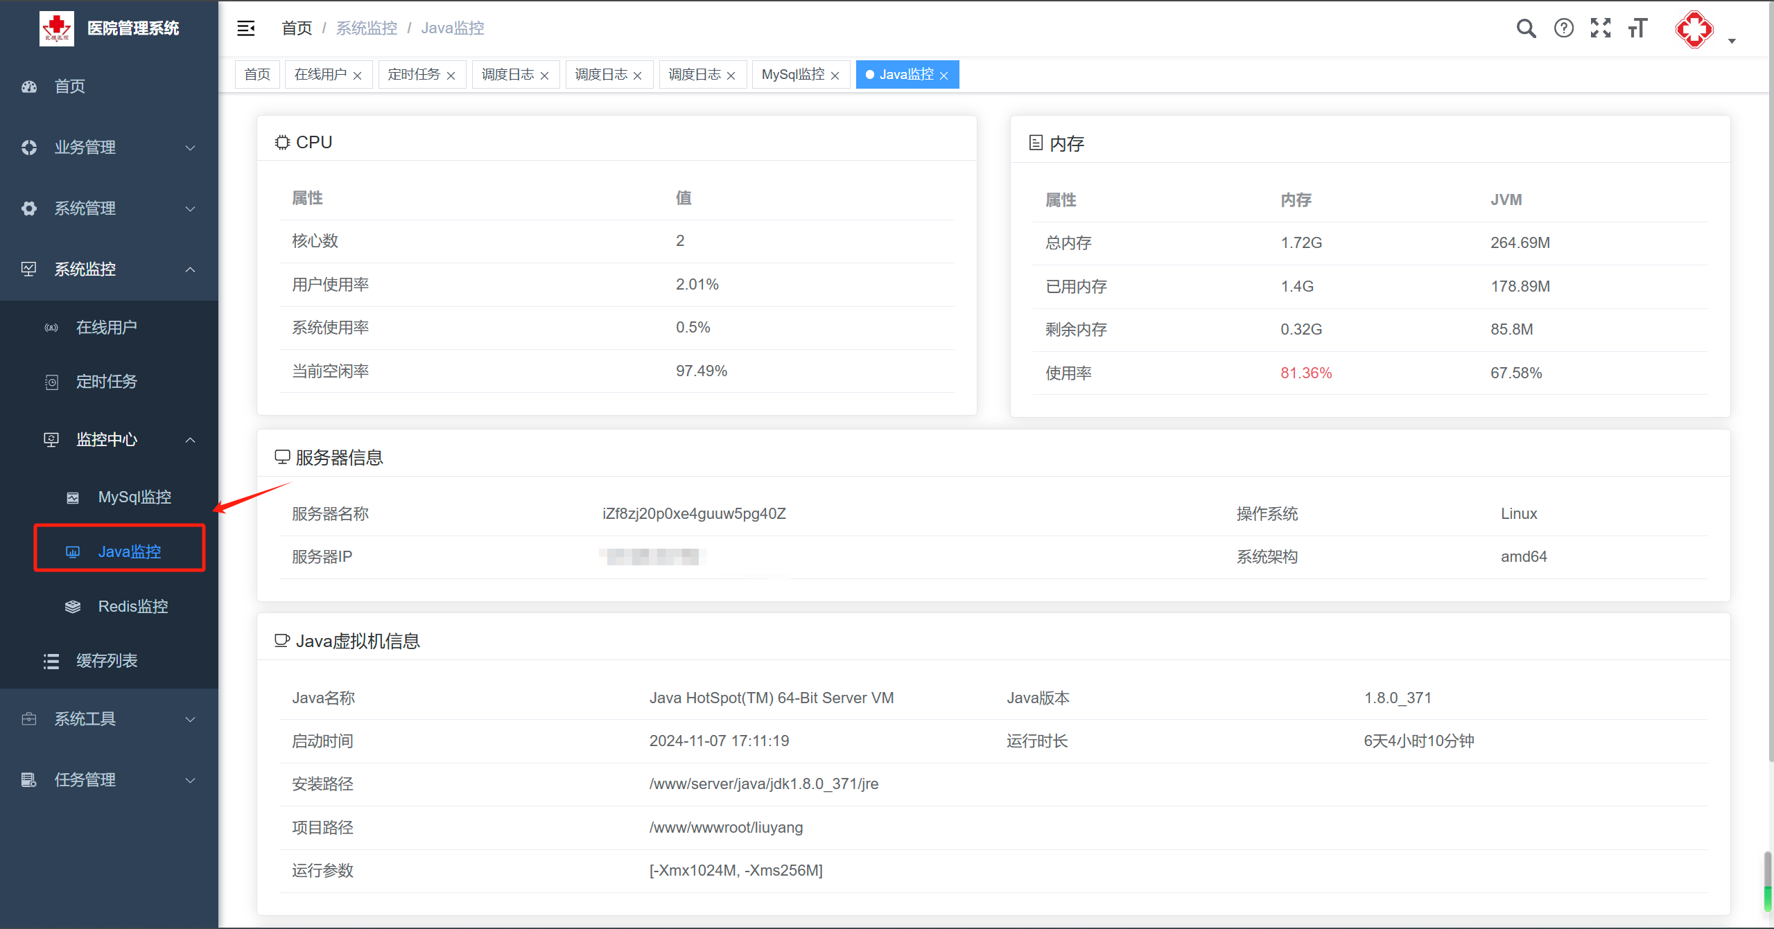Collapse sidebar with hamburger icon
This screenshot has width=1774, height=929.
point(246,28)
